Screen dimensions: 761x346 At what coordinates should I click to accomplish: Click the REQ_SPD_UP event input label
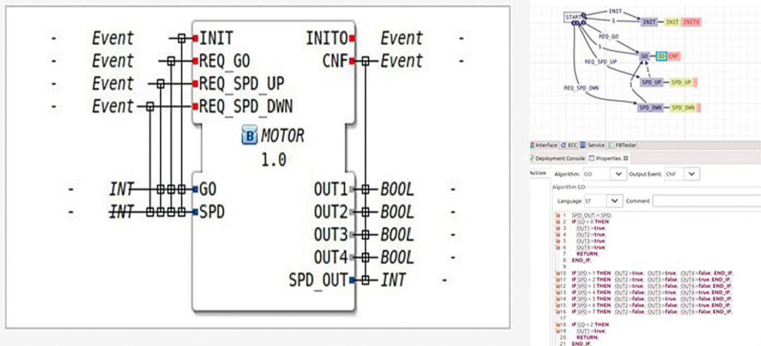[x=241, y=84]
